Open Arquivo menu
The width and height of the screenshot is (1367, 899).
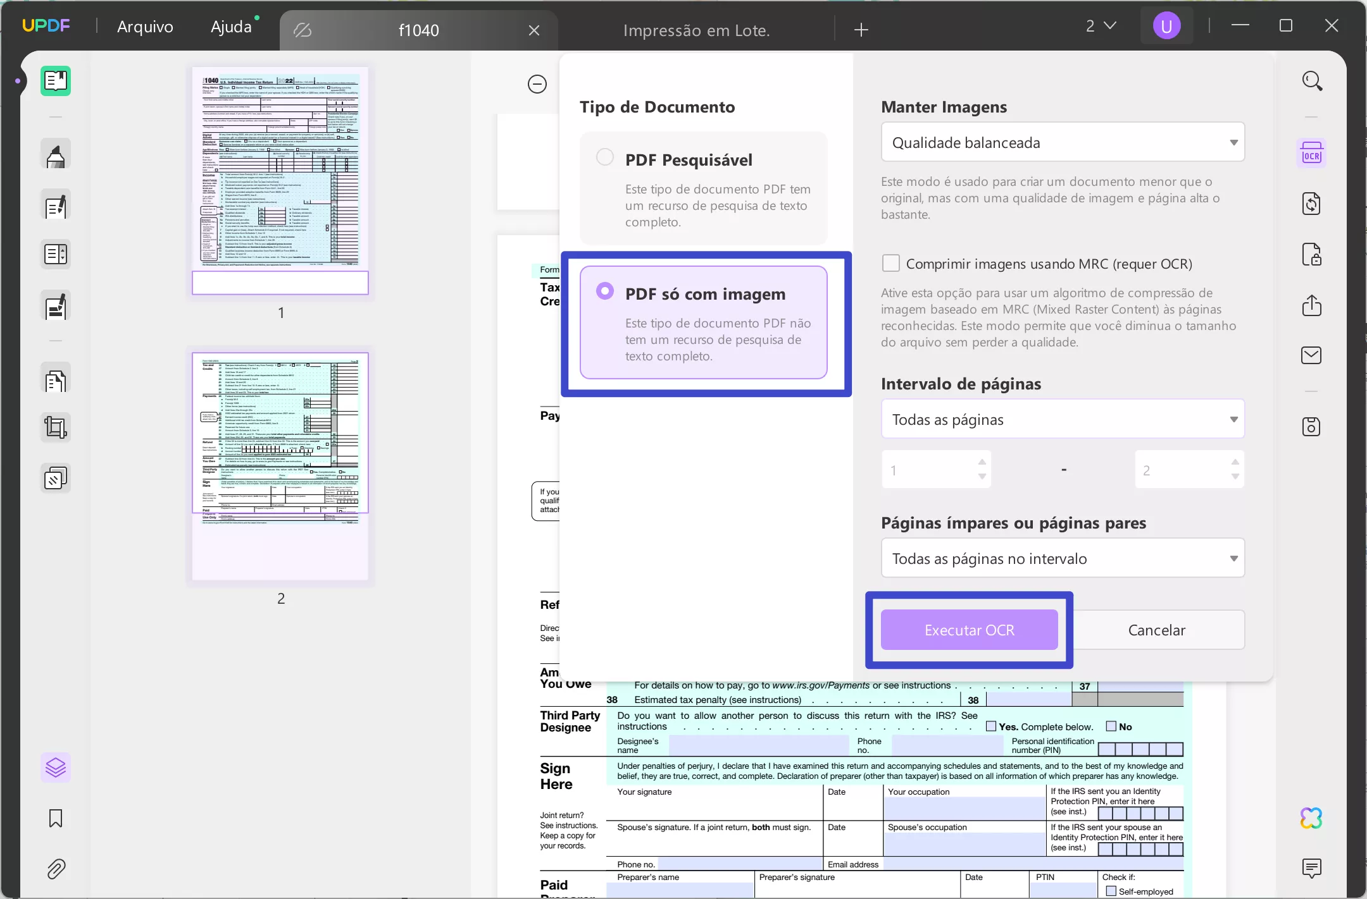(x=144, y=26)
